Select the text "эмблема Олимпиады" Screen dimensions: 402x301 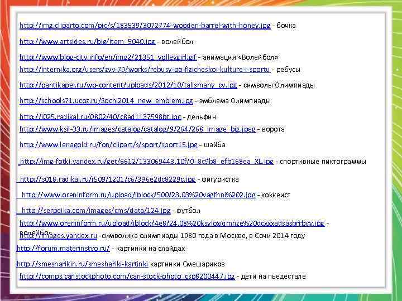pyautogui.click(x=234, y=100)
